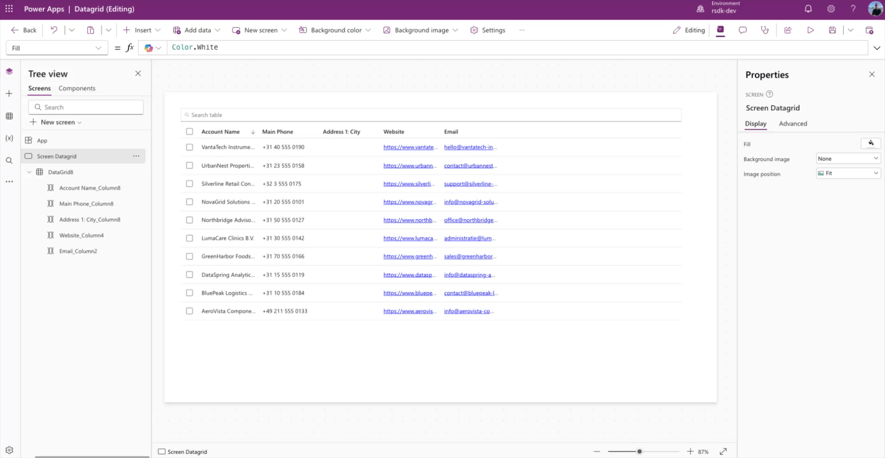Expand the Add data dropdown
Screen dimensions: 885x458
(x=218, y=30)
